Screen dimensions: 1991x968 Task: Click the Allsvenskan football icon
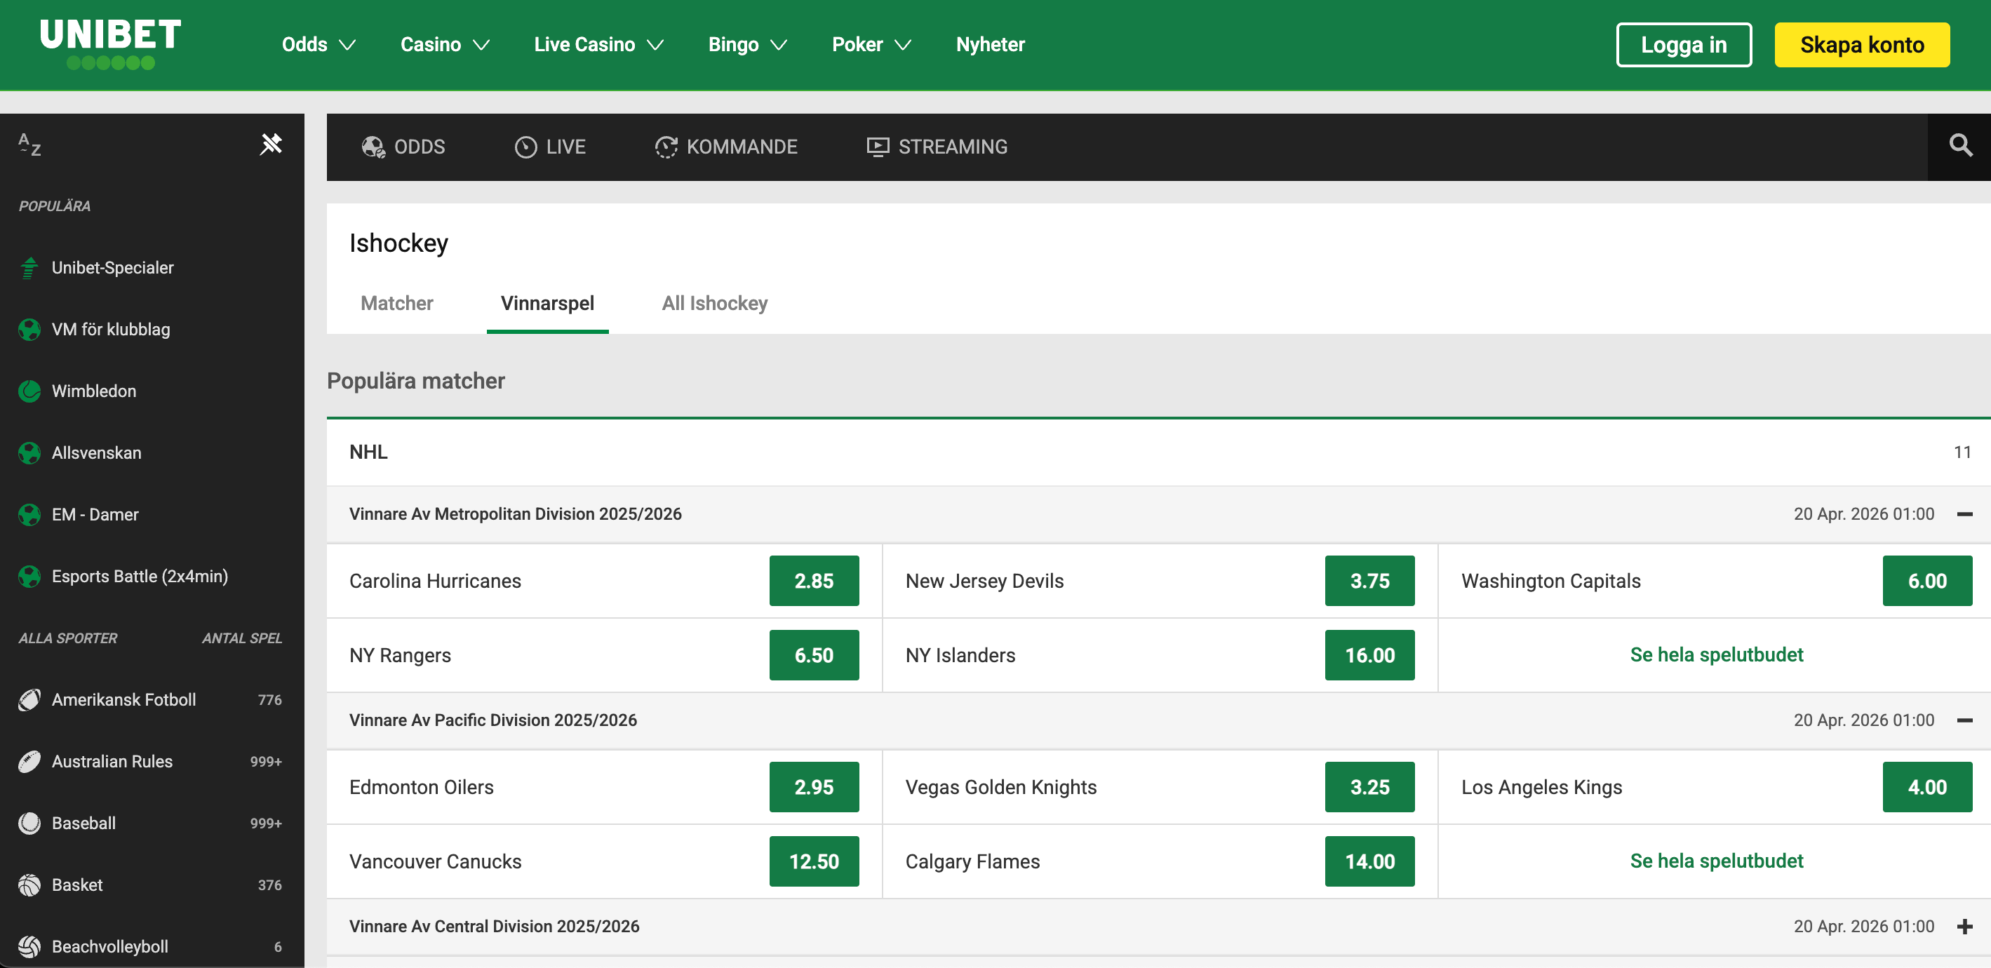pyautogui.click(x=29, y=452)
